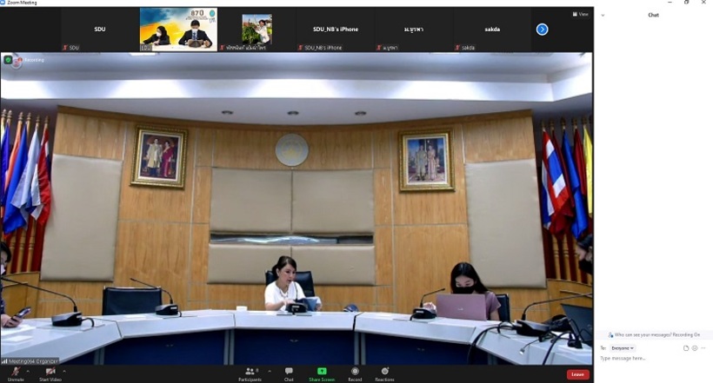
Task: Click the Start Video camera icon
Action: click(50, 372)
